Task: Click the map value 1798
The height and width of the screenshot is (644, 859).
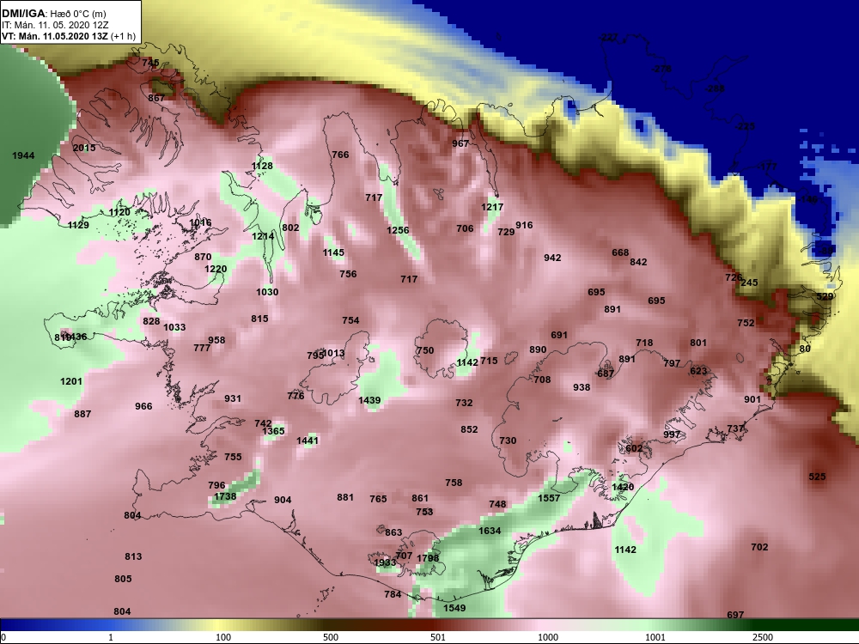Action: click(x=428, y=558)
